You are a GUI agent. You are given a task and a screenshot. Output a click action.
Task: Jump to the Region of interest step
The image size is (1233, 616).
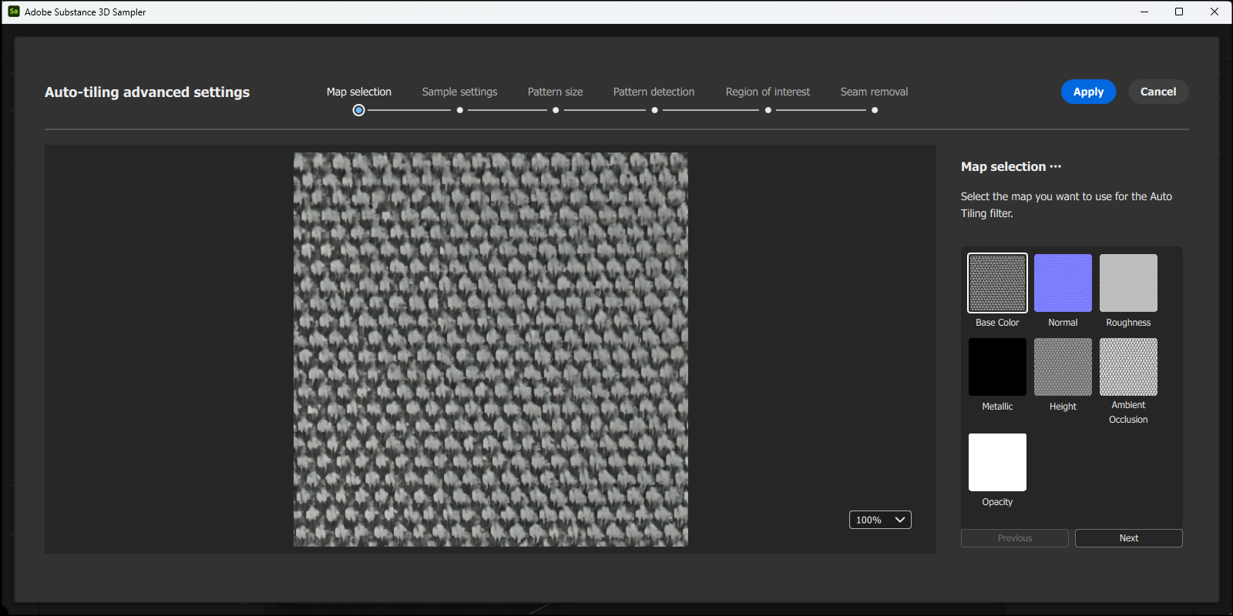[768, 92]
